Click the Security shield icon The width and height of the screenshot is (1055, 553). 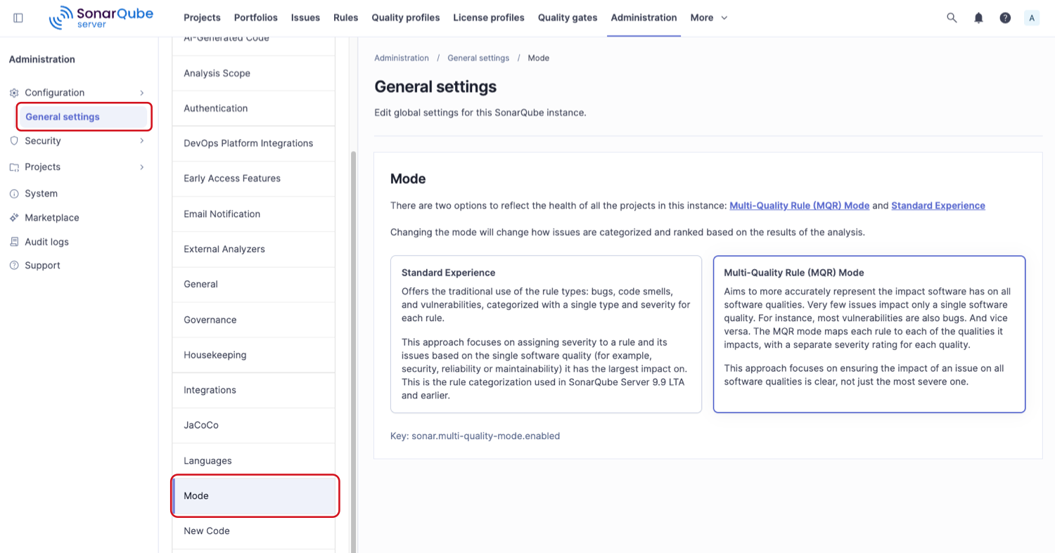coord(14,141)
